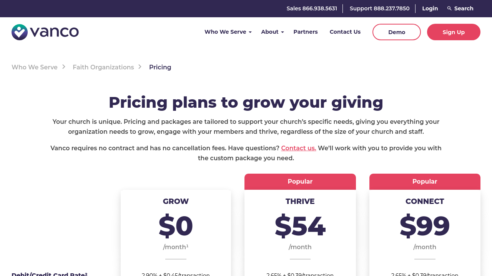Click the Pricing breadcrumb
Screen dimensions: 492x276
click(x=160, y=67)
